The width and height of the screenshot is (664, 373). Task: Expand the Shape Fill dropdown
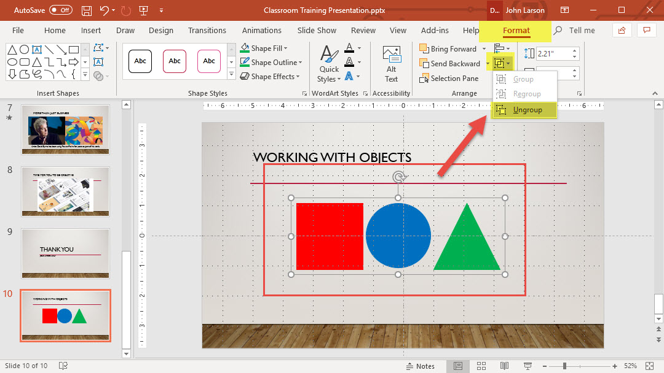pyautogui.click(x=285, y=48)
